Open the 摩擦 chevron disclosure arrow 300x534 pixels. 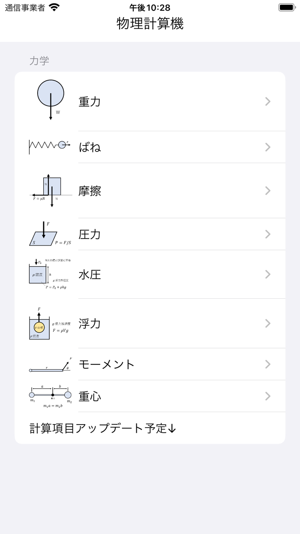pos(267,190)
